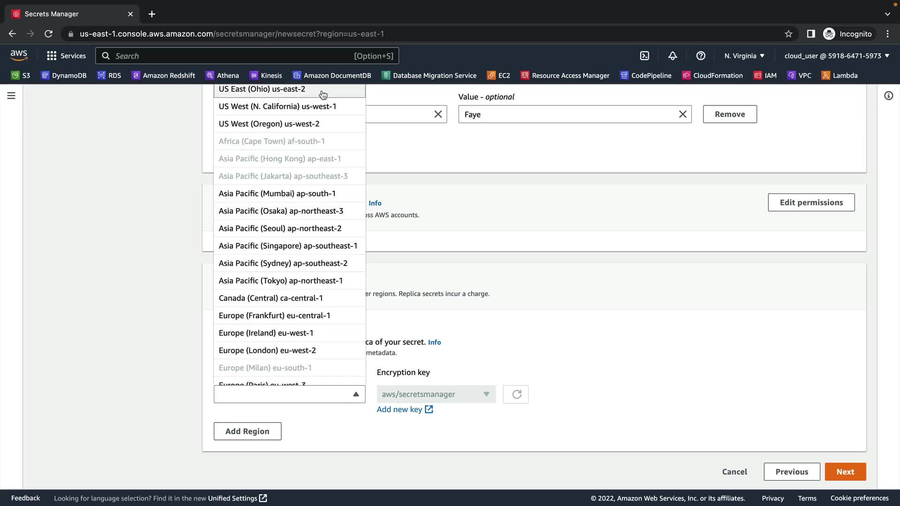Viewport: 900px width, 506px height.
Task: Bookmark this page with the star icon
Action: 788,34
